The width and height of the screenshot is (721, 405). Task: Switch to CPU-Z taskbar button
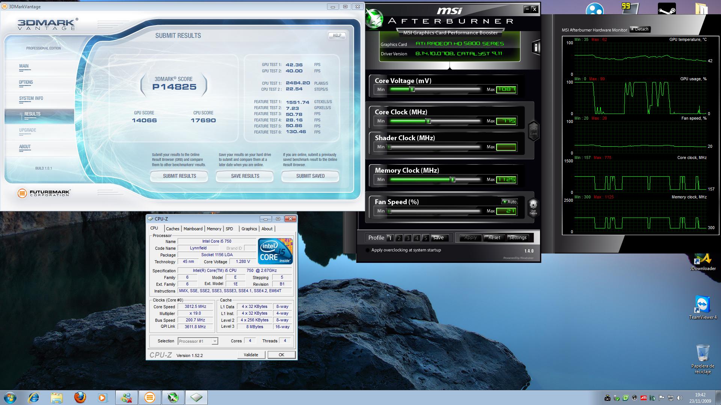pyautogui.click(x=196, y=397)
